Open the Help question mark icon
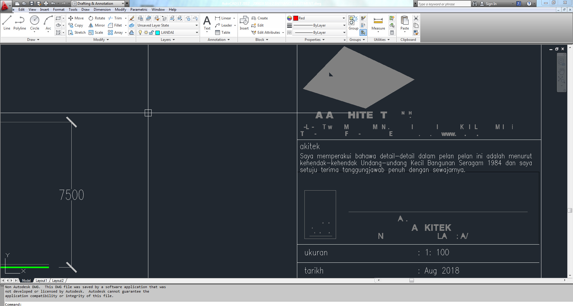The height and width of the screenshot is (306, 573). (x=529, y=4)
